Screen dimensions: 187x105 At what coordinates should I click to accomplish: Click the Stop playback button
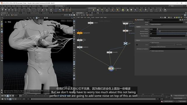[x=8, y=96]
